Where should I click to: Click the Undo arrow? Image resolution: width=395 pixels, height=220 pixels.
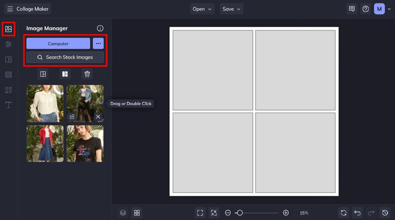pos(357,213)
